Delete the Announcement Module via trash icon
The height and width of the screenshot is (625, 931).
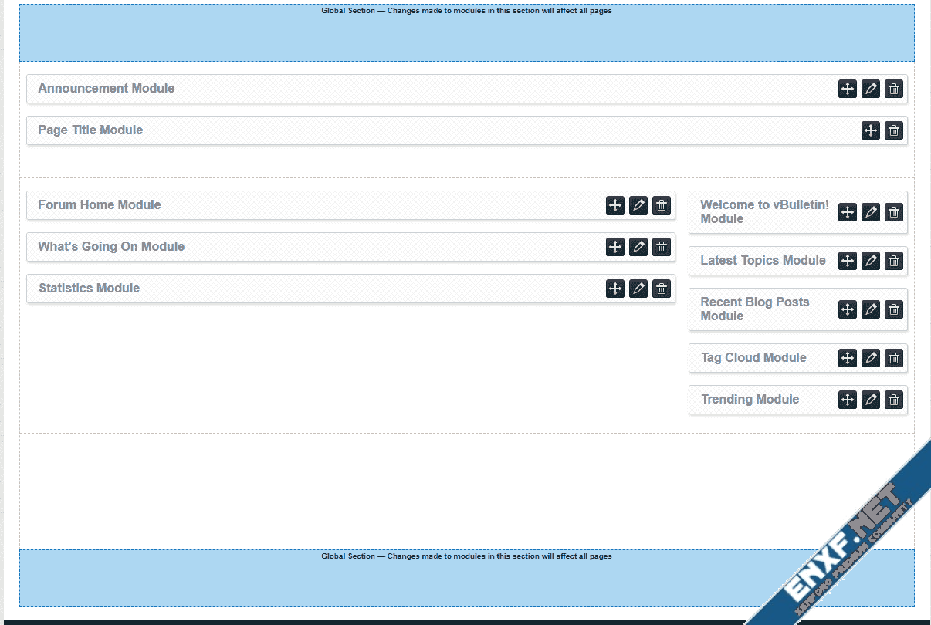coord(894,89)
